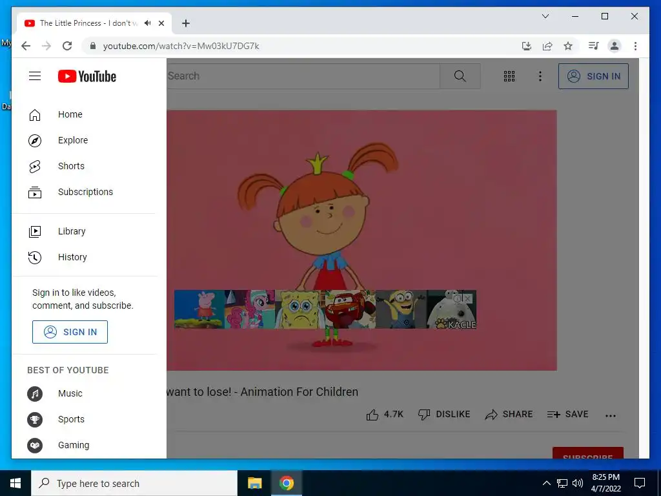Viewport: 661px width, 496px height.
Task: Click the Chrome forward arrow
Action: [x=46, y=46]
